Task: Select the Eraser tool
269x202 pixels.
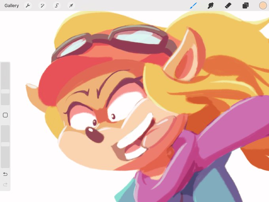Action: pos(228,6)
